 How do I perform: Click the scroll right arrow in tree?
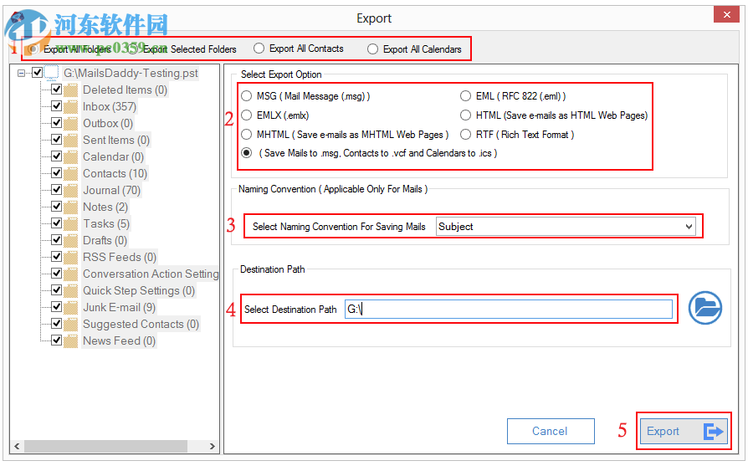coord(213,446)
